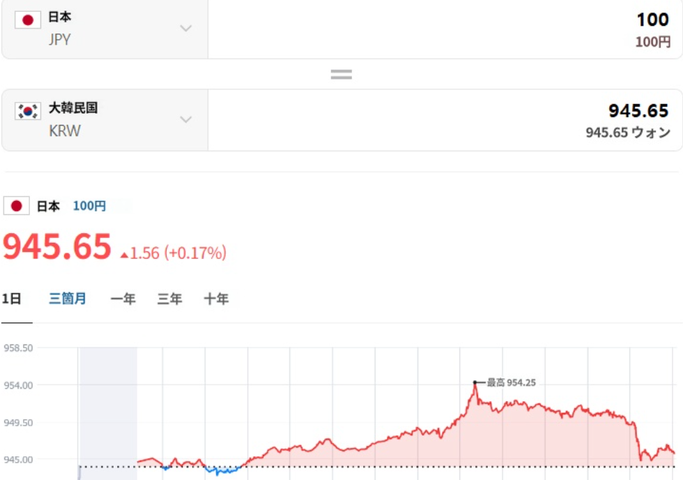Click the South Korea flag beside KRW
The height and width of the screenshot is (480, 683).
28,111
